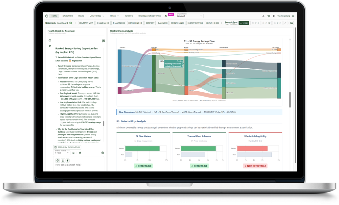Open the REPORTS menu item
The width and height of the screenshot is (339, 205).
129,16
